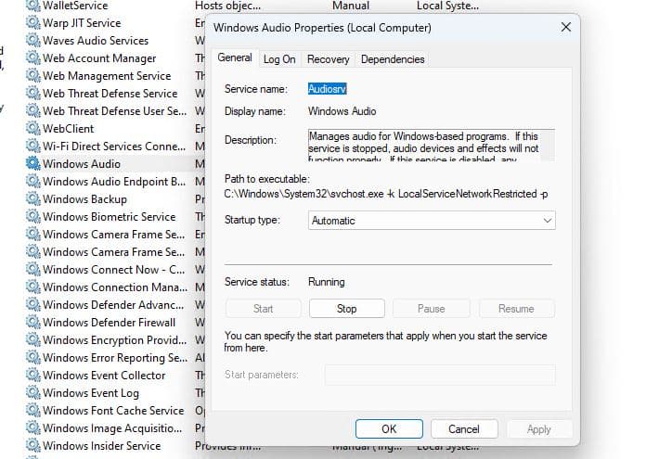Click the gear icon for Warp JIT Service
The image size is (646, 459).
[33, 22]
